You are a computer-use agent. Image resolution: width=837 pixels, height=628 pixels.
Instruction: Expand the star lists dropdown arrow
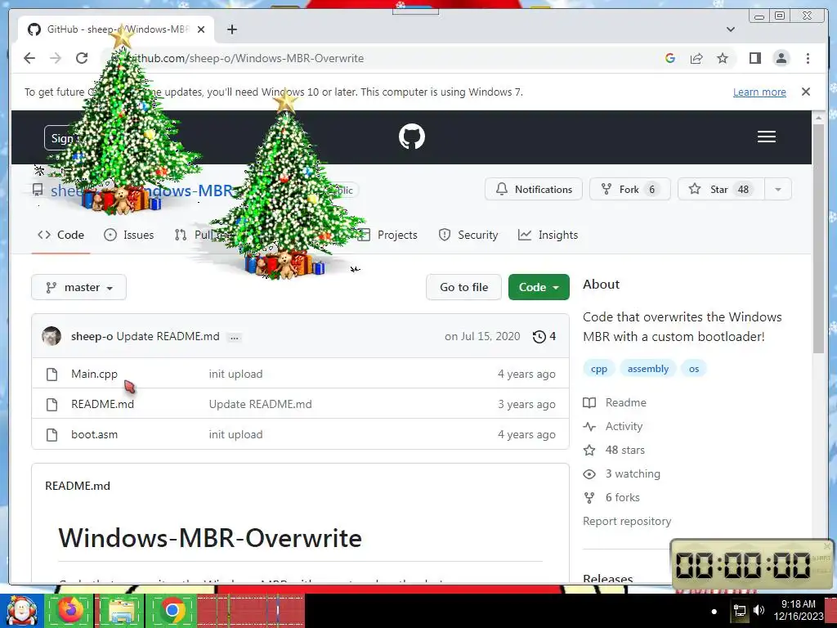tap(778, 189)
